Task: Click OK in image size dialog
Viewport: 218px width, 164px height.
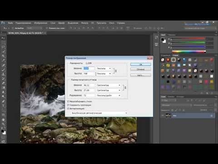Action: [x=141, y=65]
